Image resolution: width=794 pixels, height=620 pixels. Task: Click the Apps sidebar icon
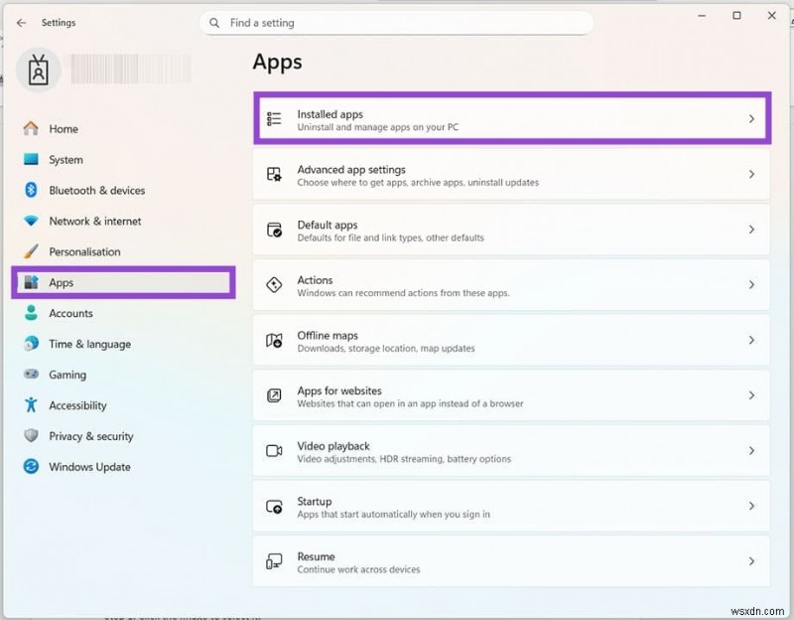(31, 282)
